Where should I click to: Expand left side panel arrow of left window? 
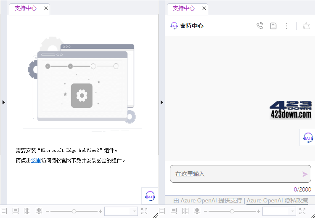(4, 102)
